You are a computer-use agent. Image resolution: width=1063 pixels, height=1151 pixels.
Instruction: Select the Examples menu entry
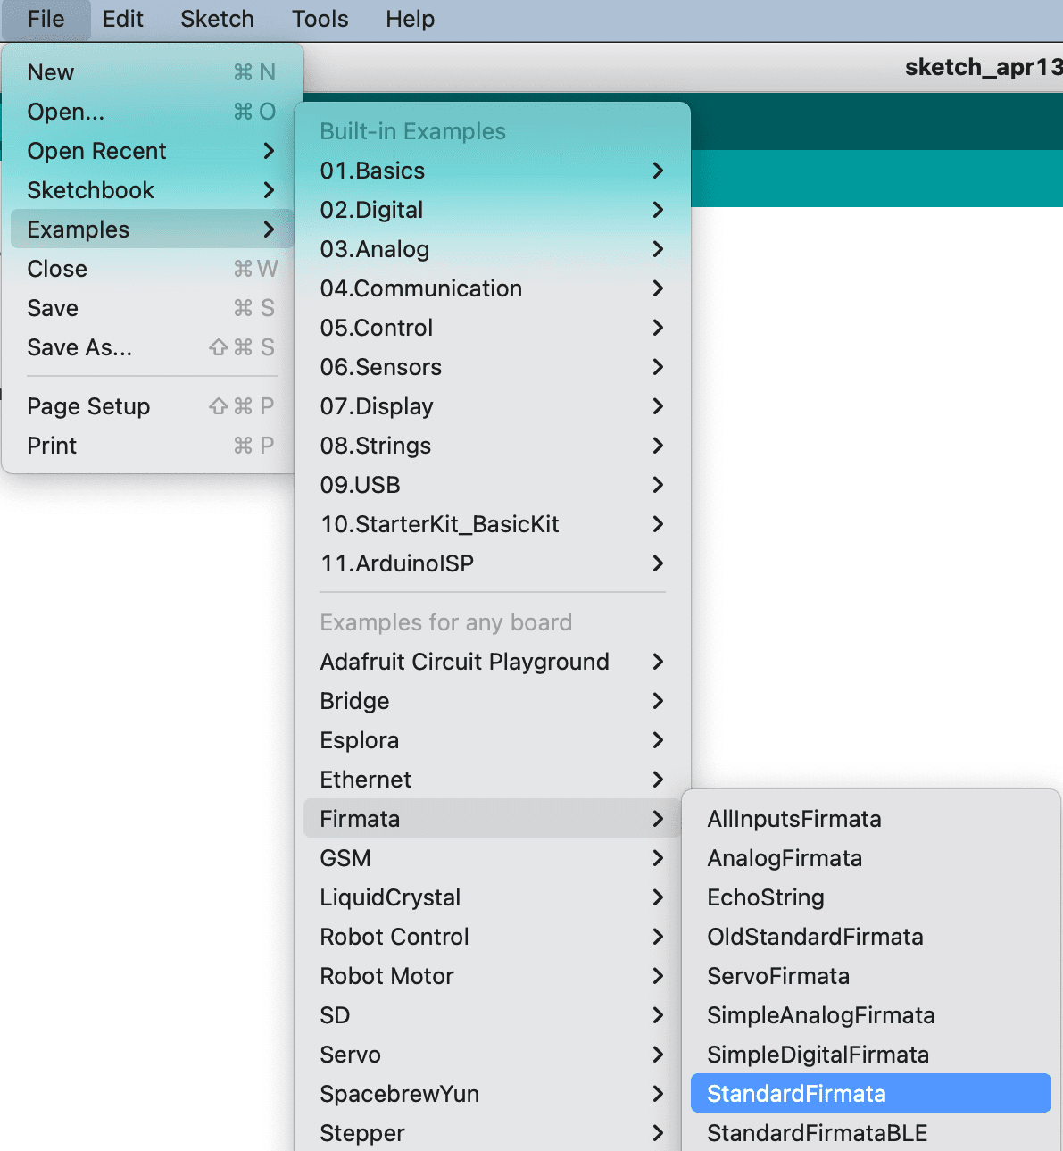coord(152,229)
